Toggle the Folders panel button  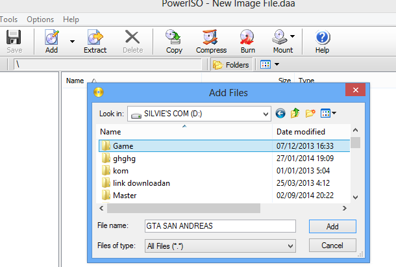(231, 65)
